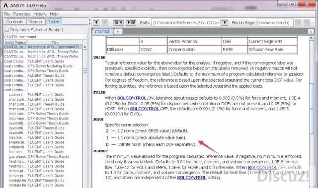Screen dimensions: 318x188
Task: Follow the SOLCONTROL link before ',OFF' in TOLER
Action: [x=145, y=109]
